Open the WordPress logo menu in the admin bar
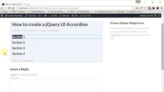 click(x=2, y=16)
